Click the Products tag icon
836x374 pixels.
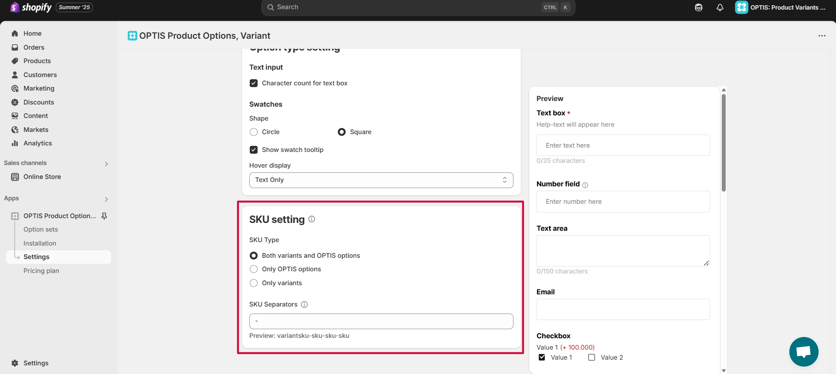15,61
